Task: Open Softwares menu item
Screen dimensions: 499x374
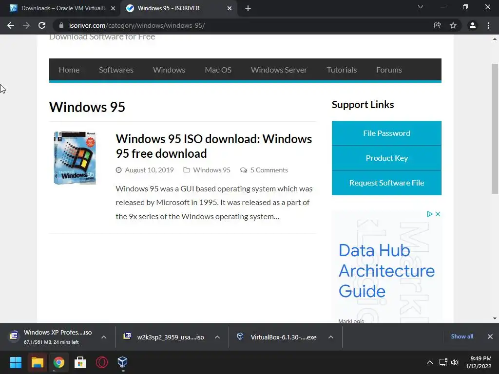Action: point(116,70)
